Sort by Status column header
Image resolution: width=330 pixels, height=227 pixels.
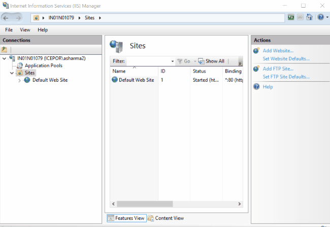pos(206,71)
